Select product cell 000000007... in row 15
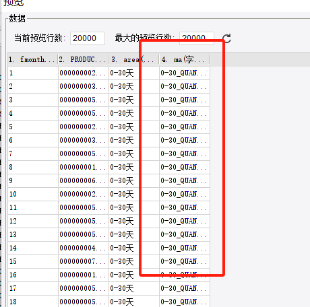 [x=84, y=261]
